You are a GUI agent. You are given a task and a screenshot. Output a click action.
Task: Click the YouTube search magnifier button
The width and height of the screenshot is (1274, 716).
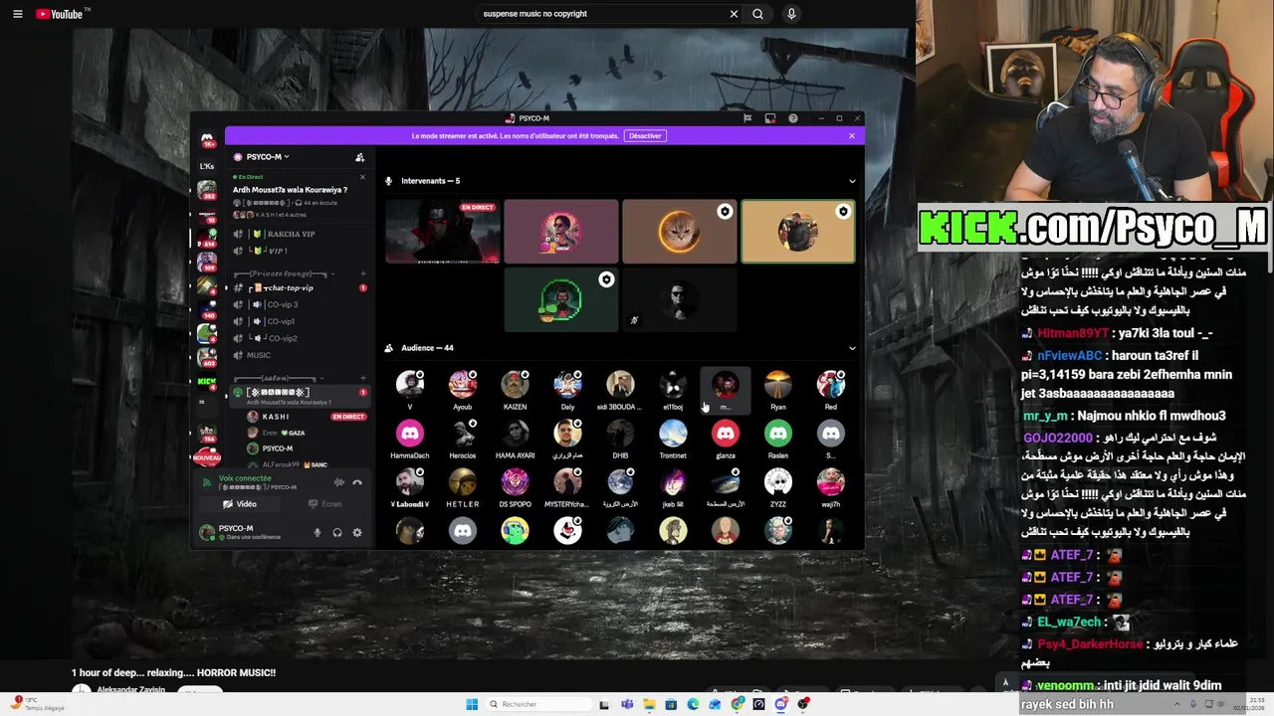tap(758, 14)
